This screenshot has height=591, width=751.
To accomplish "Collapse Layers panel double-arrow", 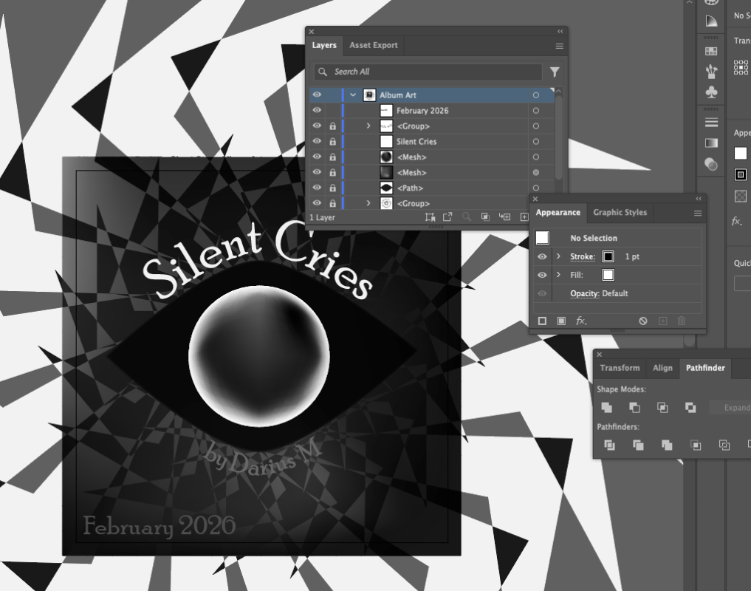I will (560, 32).
